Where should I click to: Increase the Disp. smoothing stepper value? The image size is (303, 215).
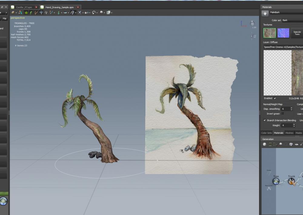(291, 108)
